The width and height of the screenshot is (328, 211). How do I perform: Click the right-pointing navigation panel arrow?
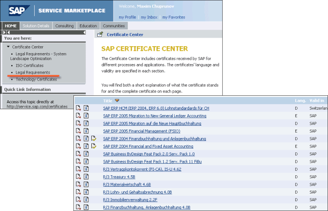(x=4, y=32)
